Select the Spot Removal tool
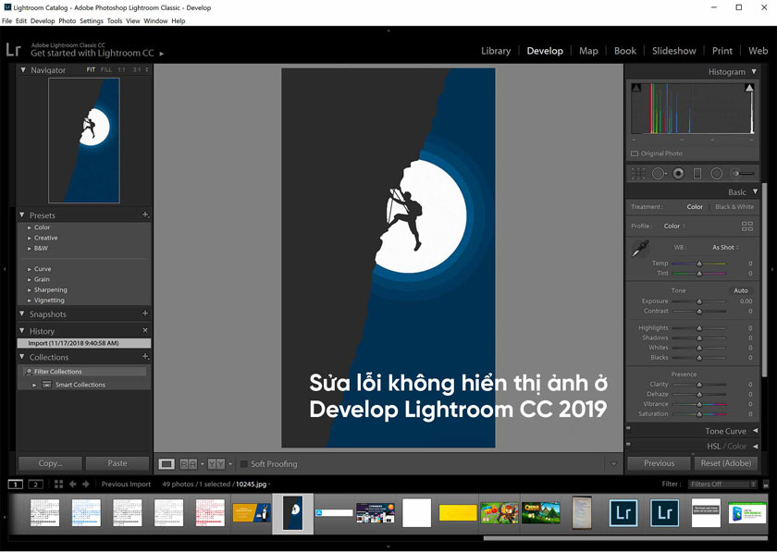The image size is (777, 552). (x=659, y=174)
